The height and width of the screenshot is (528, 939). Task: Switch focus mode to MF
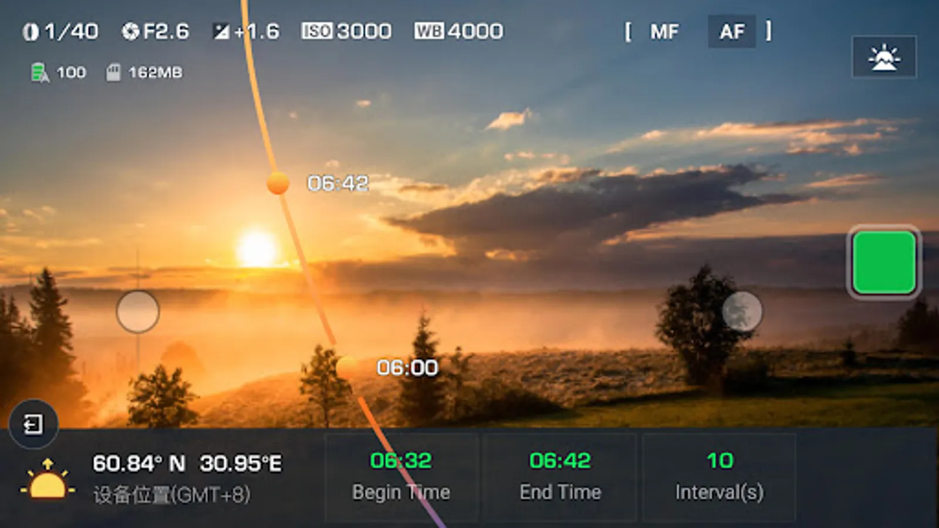click(x=664, y=31)
